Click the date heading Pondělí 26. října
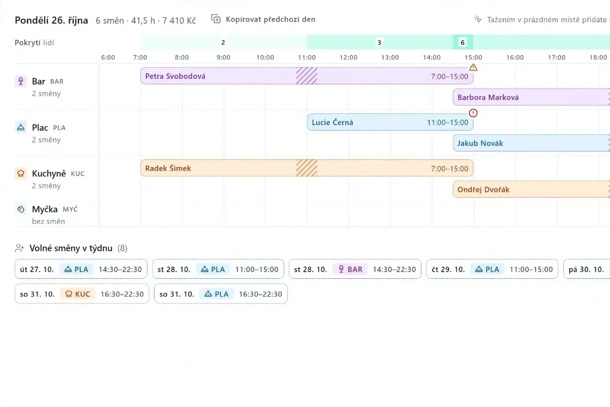 [x=51, y=20]
